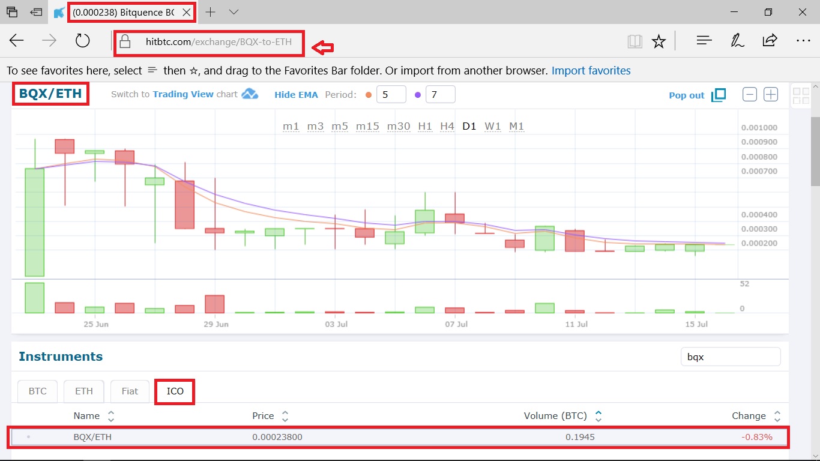820x461 pixels.
Task: Click the BQX/ETH chart title
Action: (x=50, y=94)
